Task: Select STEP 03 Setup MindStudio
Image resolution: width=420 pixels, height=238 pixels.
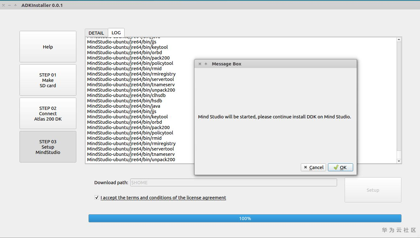Action: point(48,147)
